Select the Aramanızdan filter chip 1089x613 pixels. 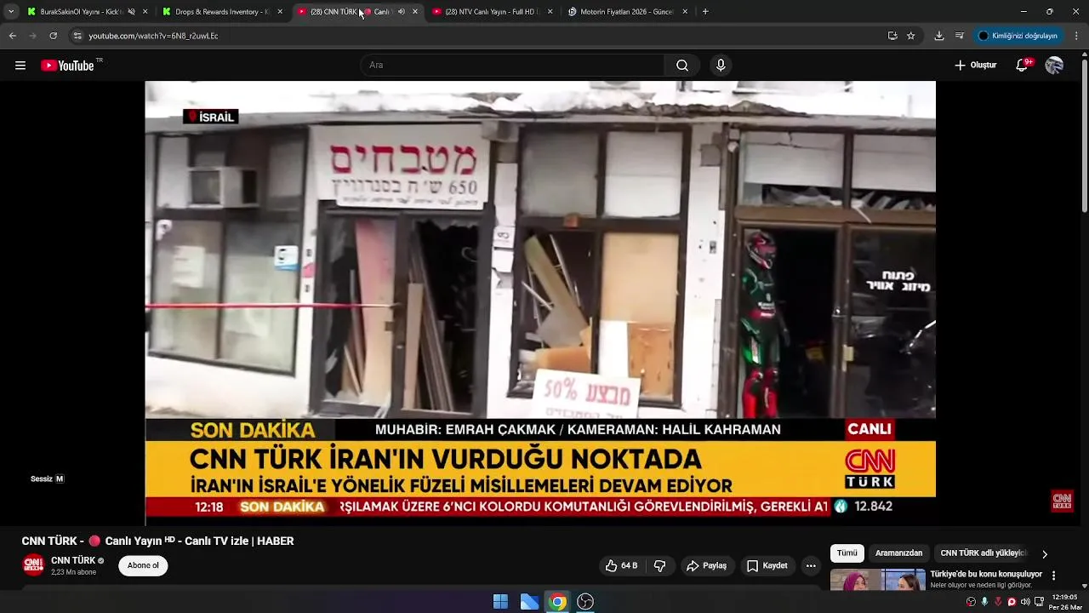coord(898,553)
